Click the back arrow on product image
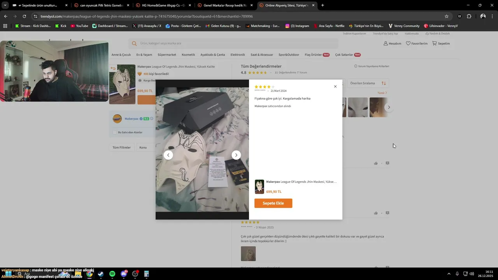Screen dimensions: 498x280 (x=113, y=68)
